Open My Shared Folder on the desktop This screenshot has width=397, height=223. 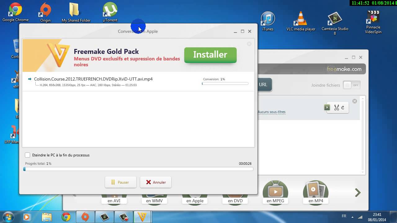pyautogui.click(x=76, y=12)
